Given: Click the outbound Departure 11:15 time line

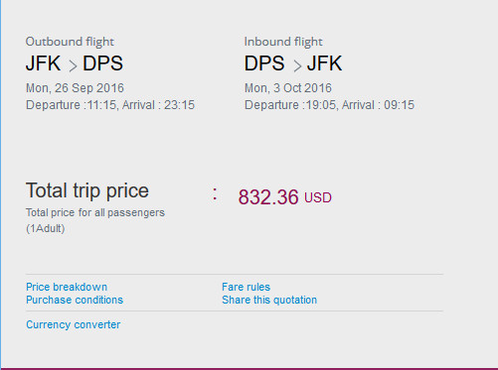Looking at the screenshot, I should click(x=110, y=105).
